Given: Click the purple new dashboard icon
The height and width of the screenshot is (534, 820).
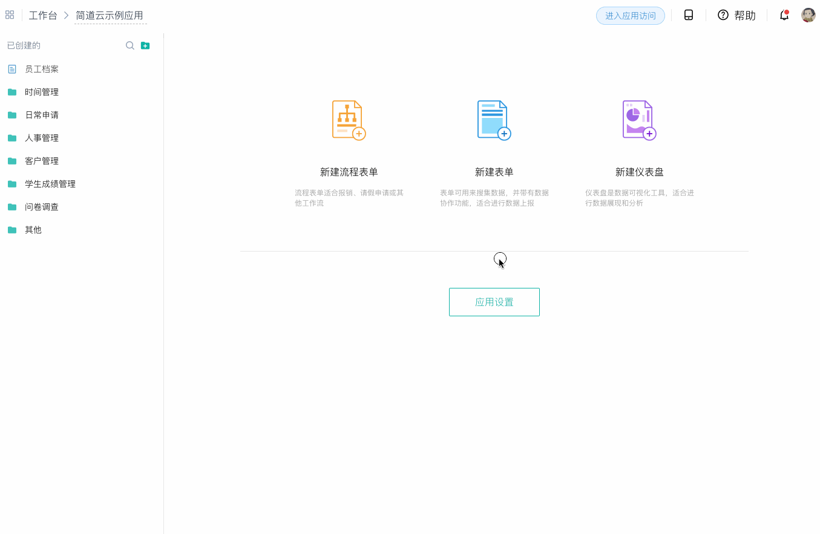Looking at the screenshot, I should [x=640, y=120].
